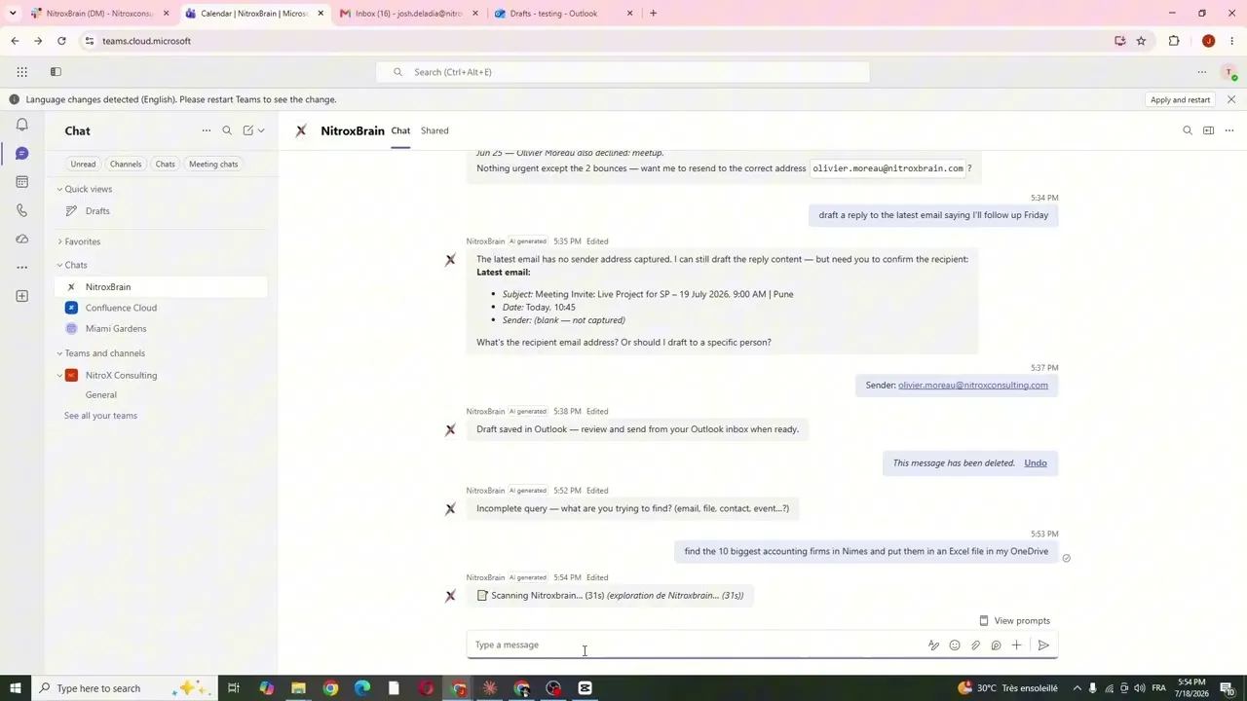Open a new browser tab

point(653,14)
